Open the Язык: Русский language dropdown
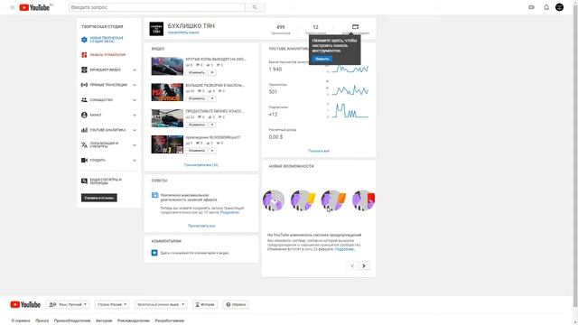578x325 pixels. (x=69, y=305)
